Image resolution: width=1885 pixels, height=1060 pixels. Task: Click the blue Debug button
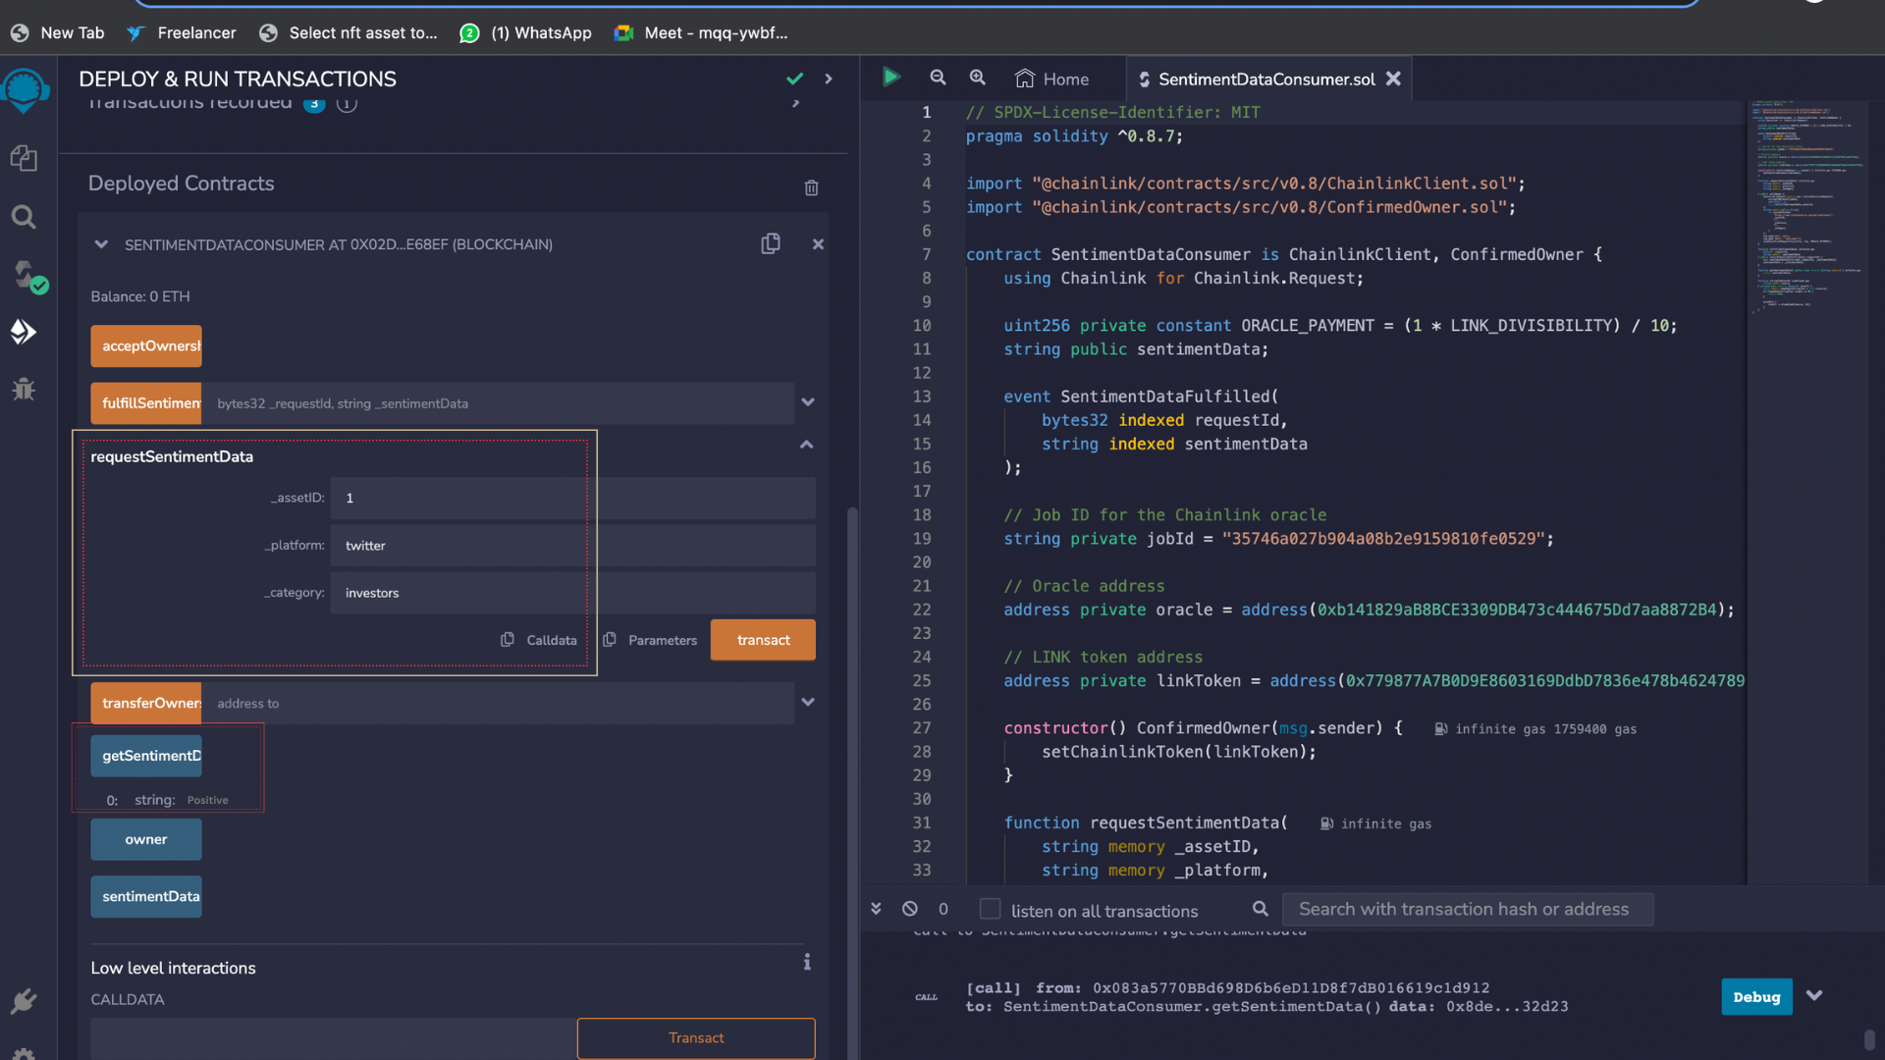[1755, 996]
